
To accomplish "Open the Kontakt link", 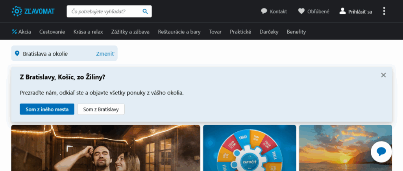I will pos(278,11).
